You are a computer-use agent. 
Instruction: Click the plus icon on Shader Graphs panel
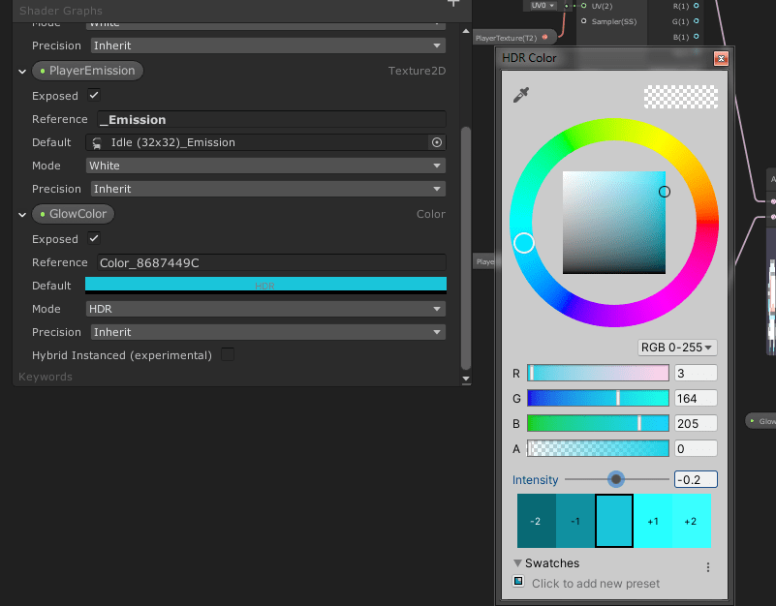coord(452,6)
